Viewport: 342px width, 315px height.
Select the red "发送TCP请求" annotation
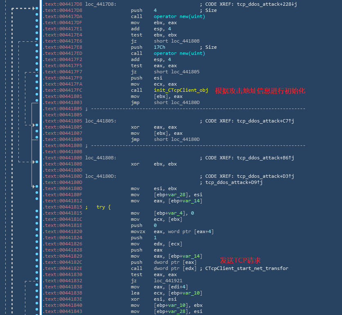(240, 260)
